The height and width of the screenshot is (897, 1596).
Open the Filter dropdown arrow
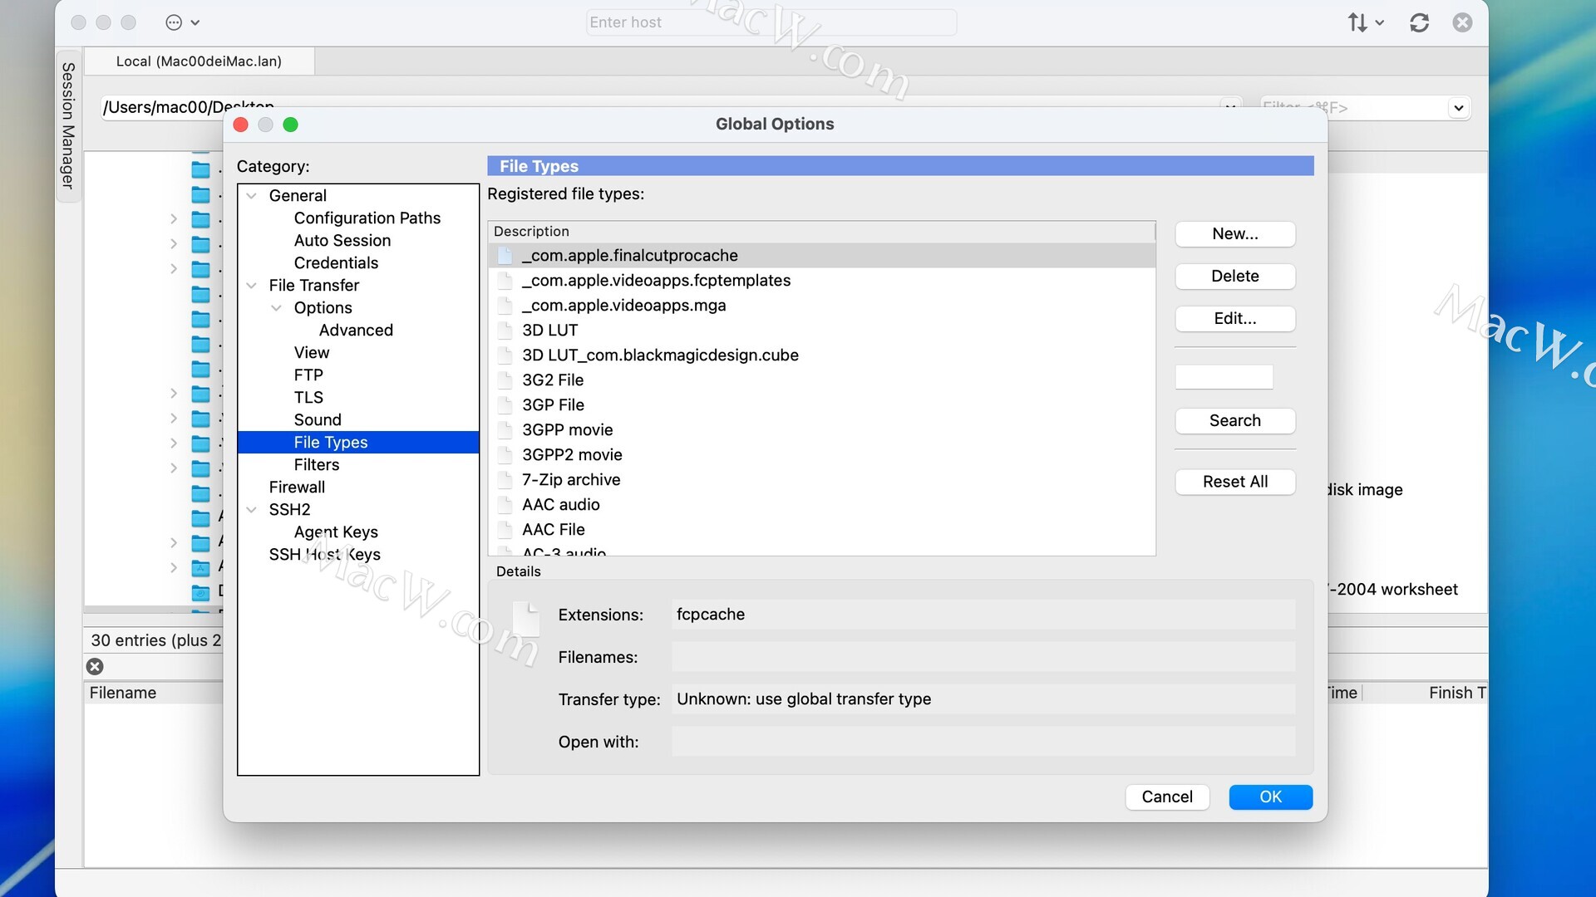coord(1458,108)
